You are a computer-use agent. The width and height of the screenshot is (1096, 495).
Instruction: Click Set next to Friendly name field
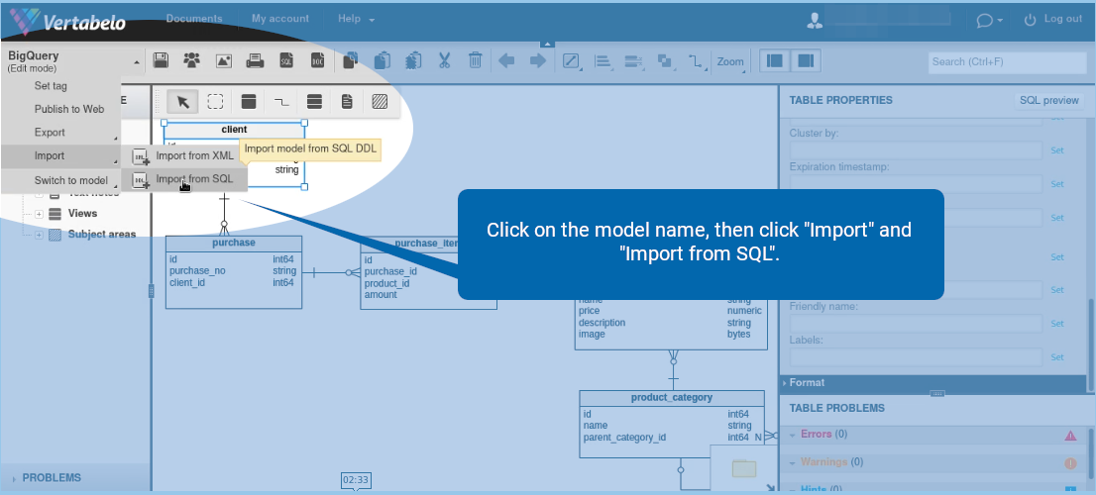pyautogui.click(x=1057, y=324)
